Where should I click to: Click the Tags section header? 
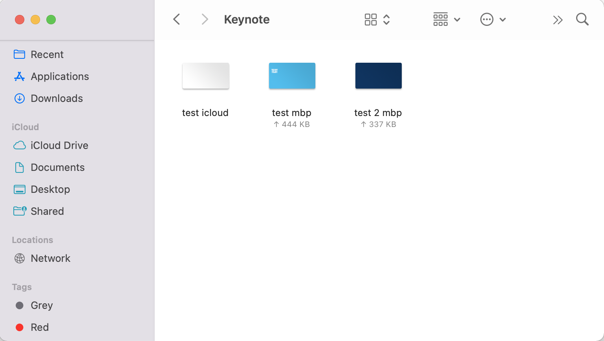[22, 287]
